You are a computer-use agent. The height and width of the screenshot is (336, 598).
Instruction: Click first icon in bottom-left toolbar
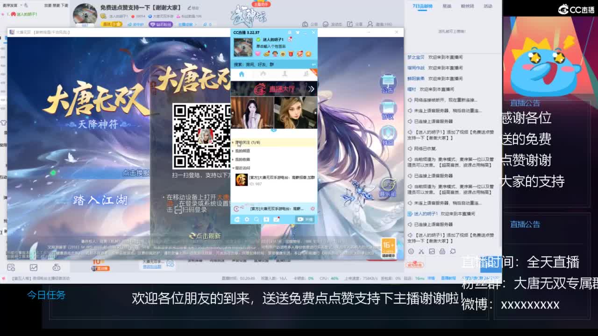click(x=11, y=267)
